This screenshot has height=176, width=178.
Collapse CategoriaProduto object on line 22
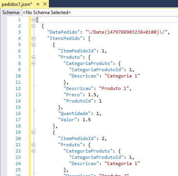click(33, 151)
